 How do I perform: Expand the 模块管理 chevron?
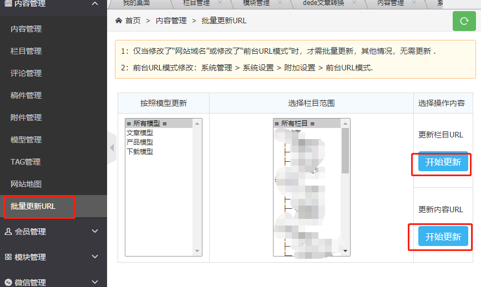(95, 257)
